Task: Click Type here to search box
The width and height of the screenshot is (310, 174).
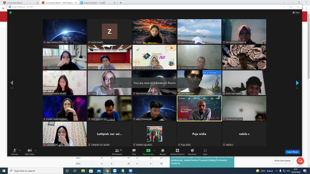Action: pos(35,171)
